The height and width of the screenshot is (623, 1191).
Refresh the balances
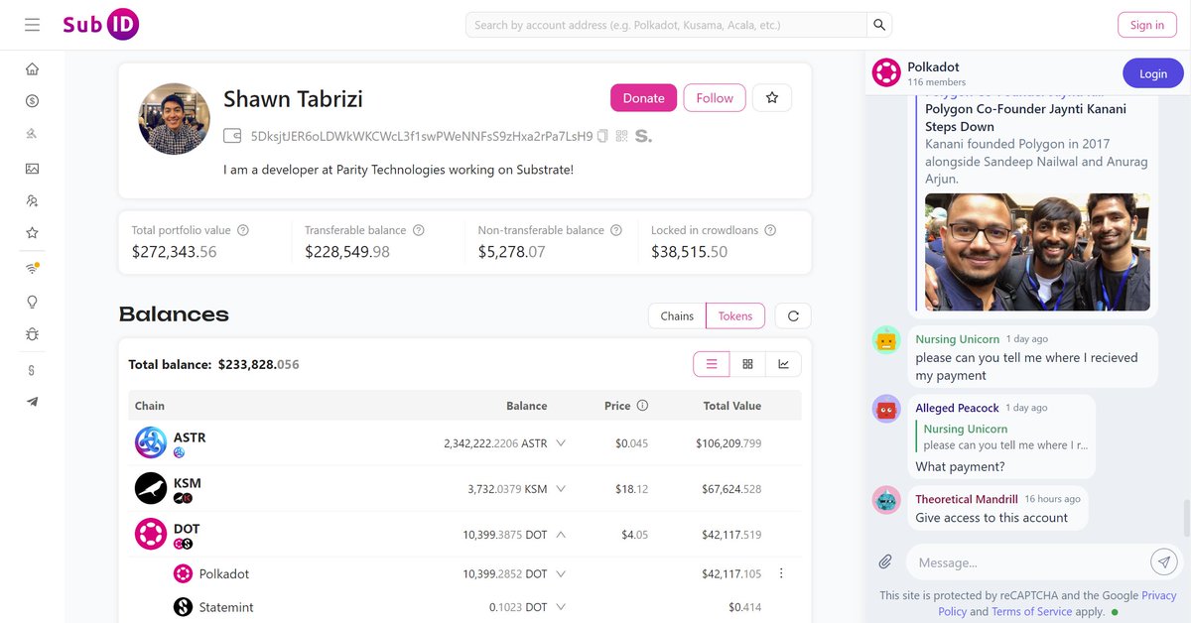tap(793, 316)
